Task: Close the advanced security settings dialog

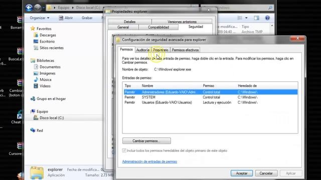Action: pos(297,38)
